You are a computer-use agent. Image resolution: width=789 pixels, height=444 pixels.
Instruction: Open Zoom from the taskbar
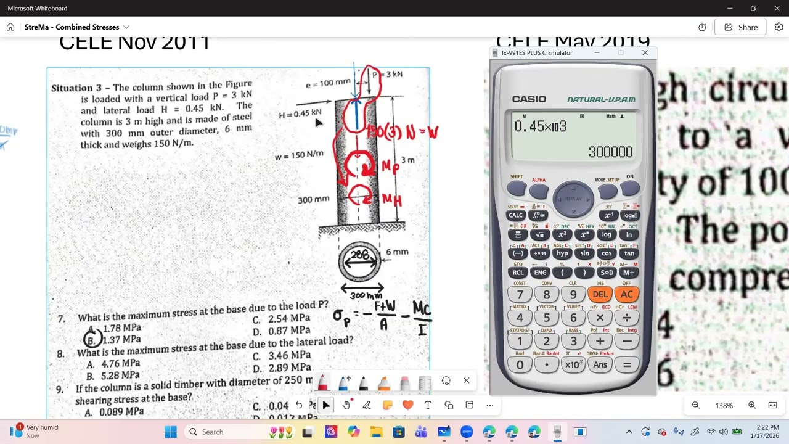tap(467, 432)
